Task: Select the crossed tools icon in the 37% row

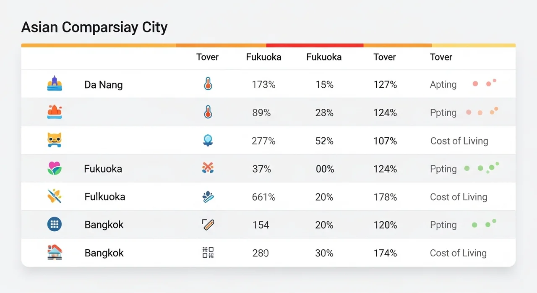Action: point(208,168)
